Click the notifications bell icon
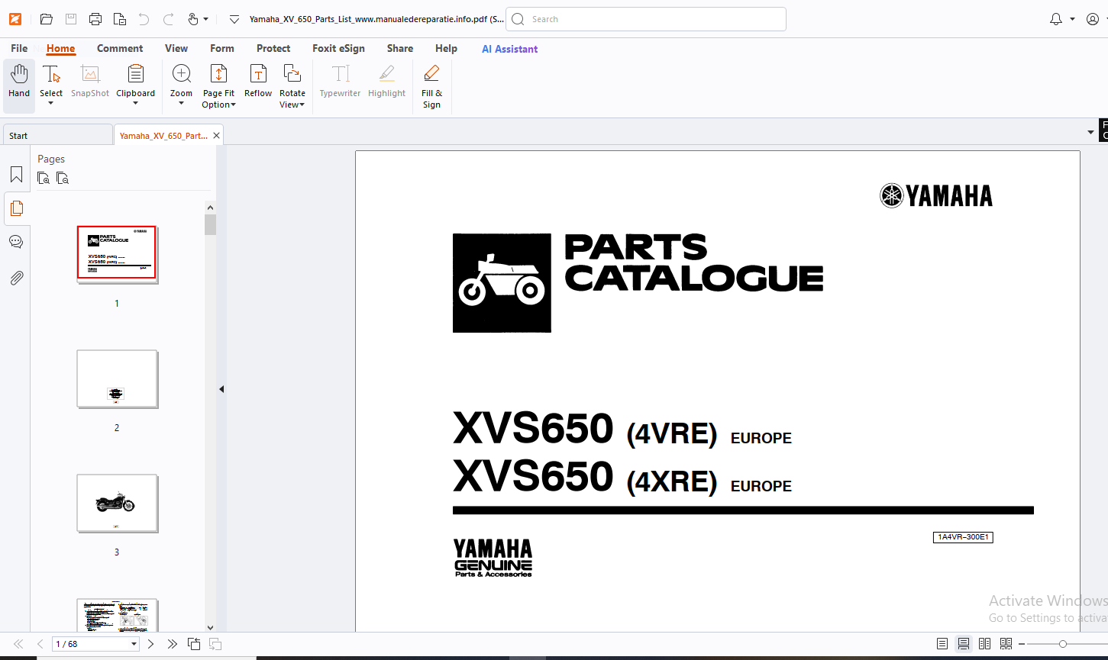The image size is (1108, 660). coord(1056,19)
